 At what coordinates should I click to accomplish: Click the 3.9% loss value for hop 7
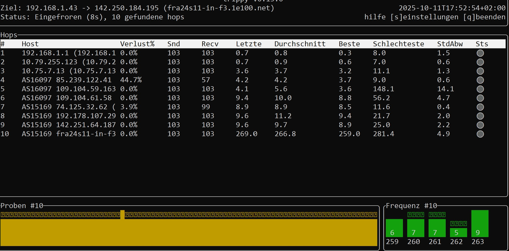(x=129, y=107)
